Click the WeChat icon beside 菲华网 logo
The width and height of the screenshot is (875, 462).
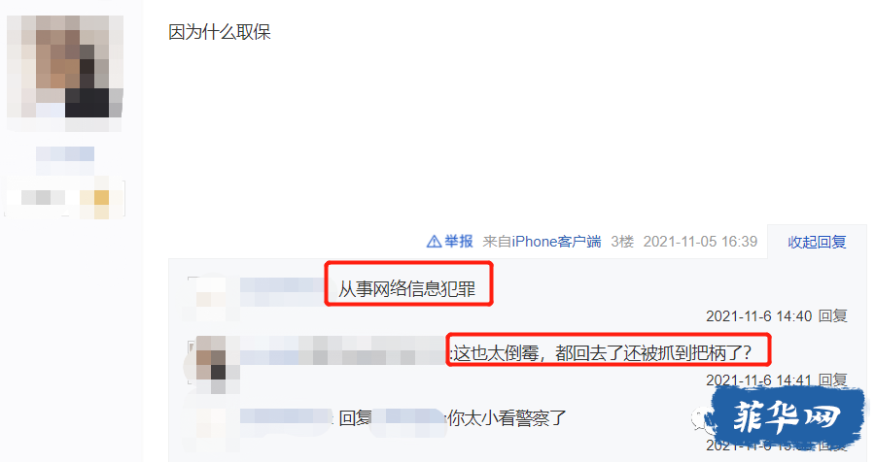pyautogui.click(x=700, y=419)
